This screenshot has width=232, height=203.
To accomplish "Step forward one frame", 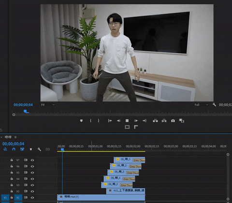I will click(x=136, y=120).
